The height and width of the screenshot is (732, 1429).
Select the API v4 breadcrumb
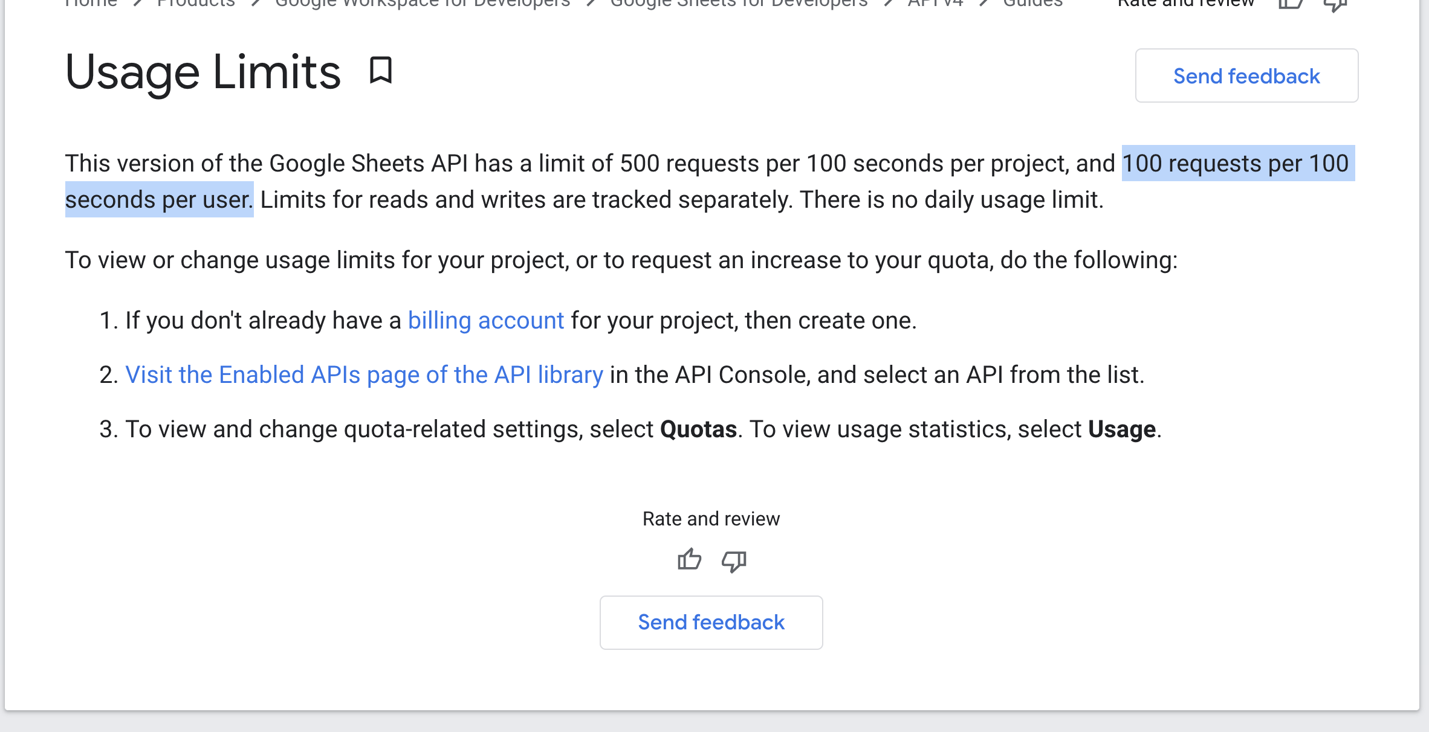[935, 3]
